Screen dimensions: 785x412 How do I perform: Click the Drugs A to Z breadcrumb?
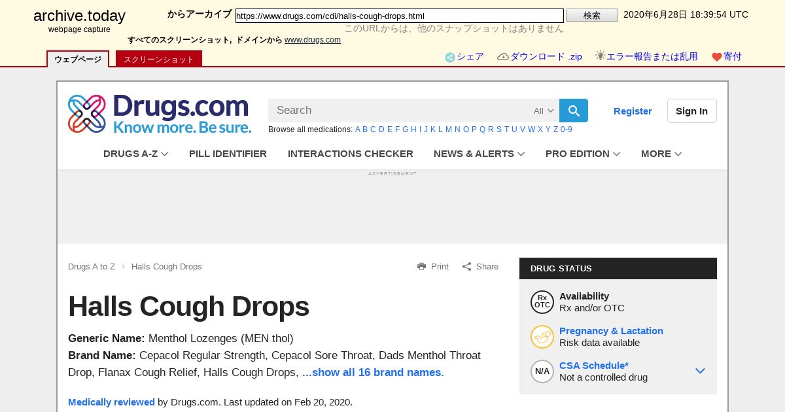(x=92, y=267)
